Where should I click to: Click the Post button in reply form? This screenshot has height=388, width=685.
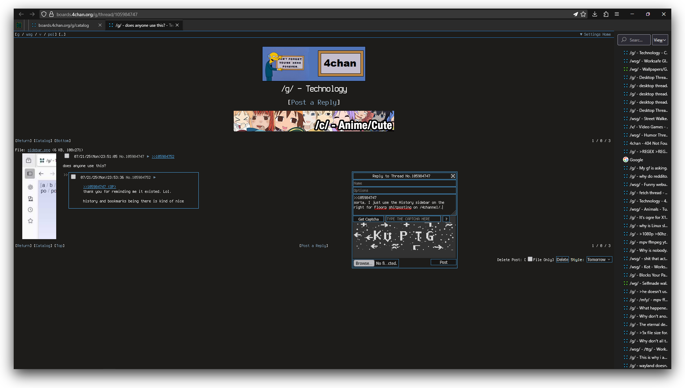click(x=443, y=262)
